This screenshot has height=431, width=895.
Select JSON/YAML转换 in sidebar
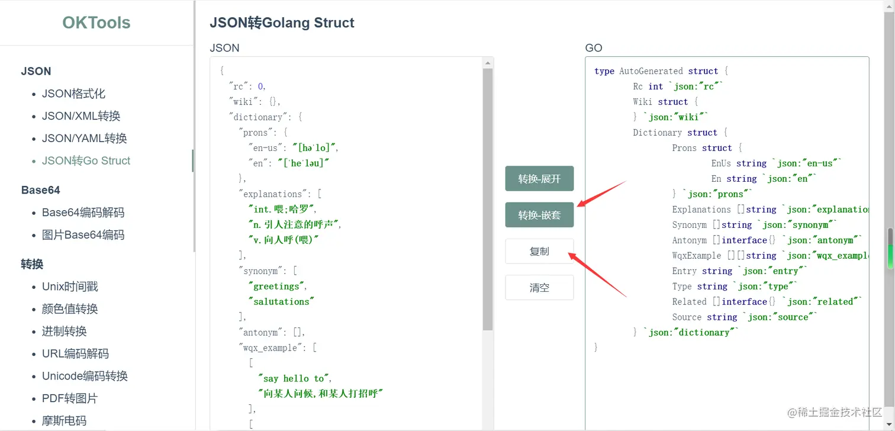(x=84, y=139)
